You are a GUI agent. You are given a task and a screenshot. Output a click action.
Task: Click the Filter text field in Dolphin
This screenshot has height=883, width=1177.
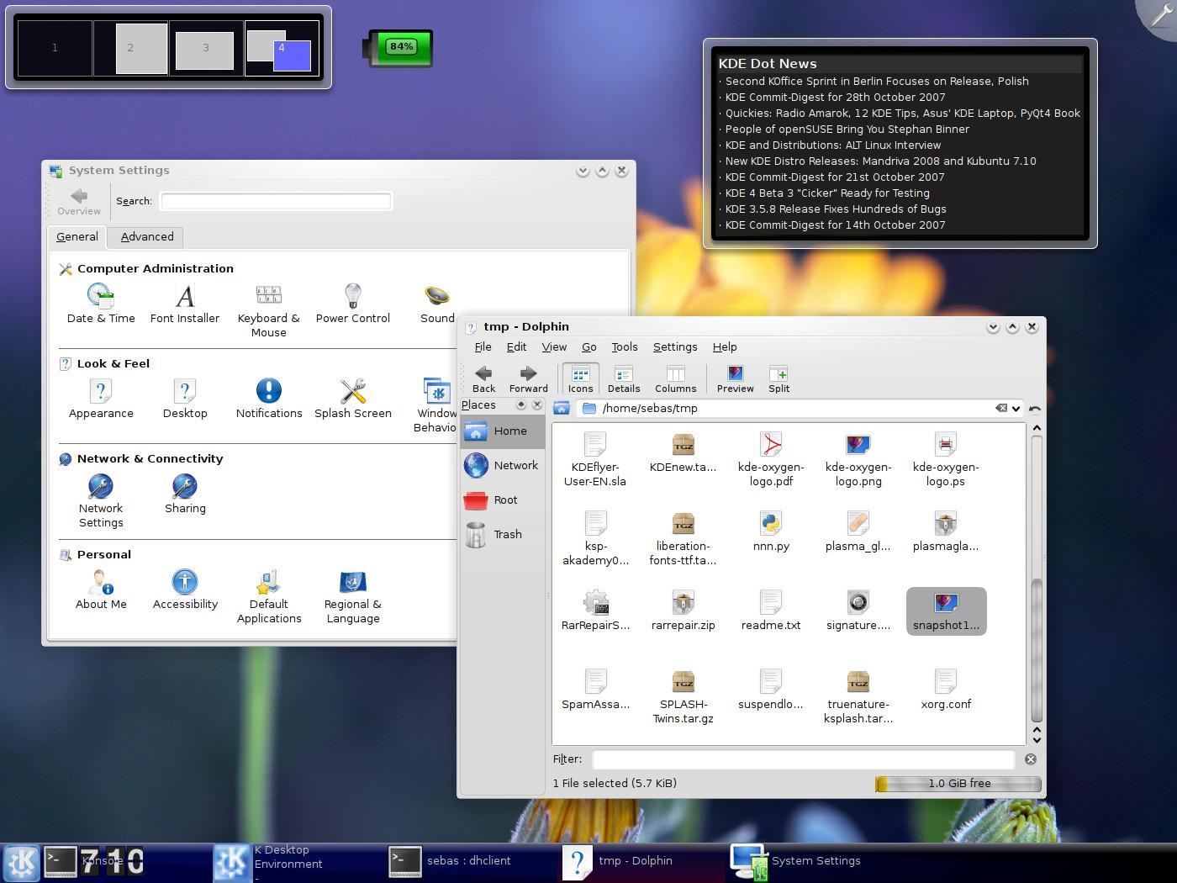[803, 759]
